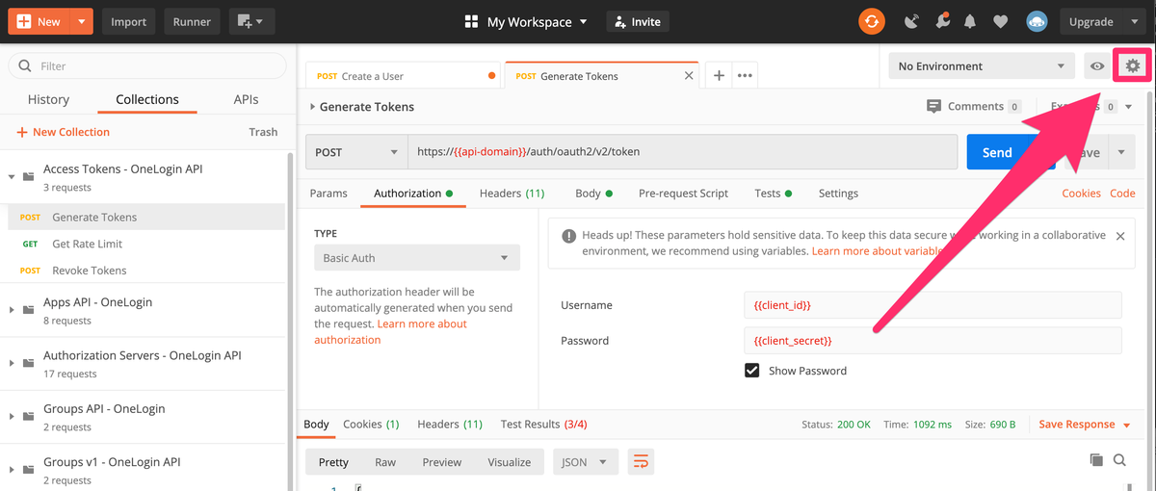Open Test Results (3/4) tab
Image resolution: width=1156 pixels, height=491 pixels.
[544, 424]
